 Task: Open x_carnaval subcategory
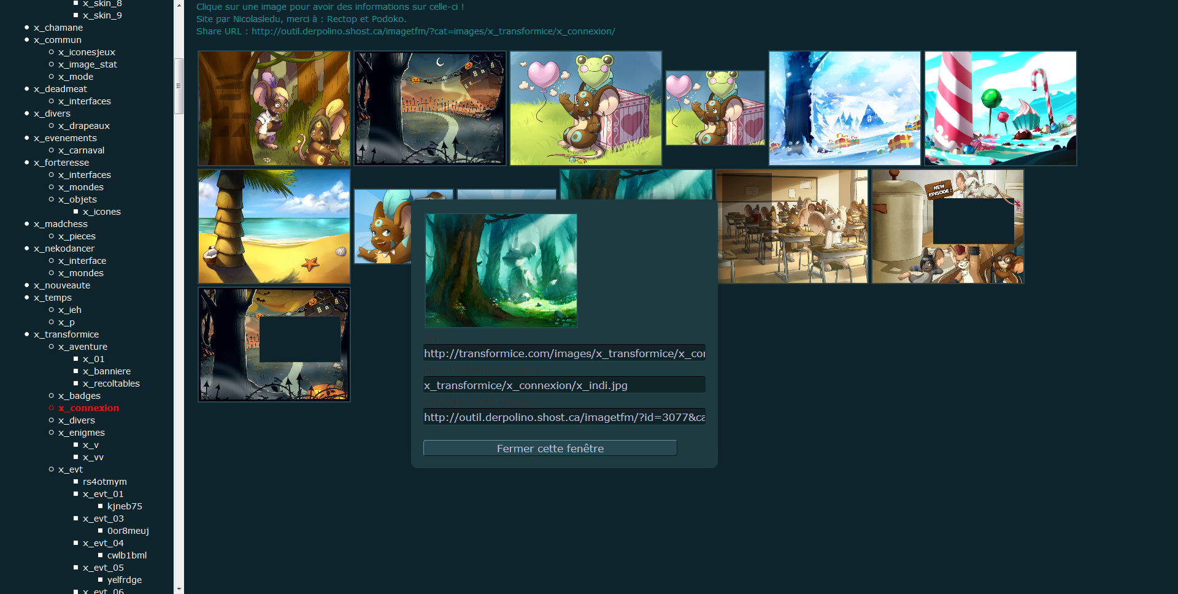pos(81,150)
